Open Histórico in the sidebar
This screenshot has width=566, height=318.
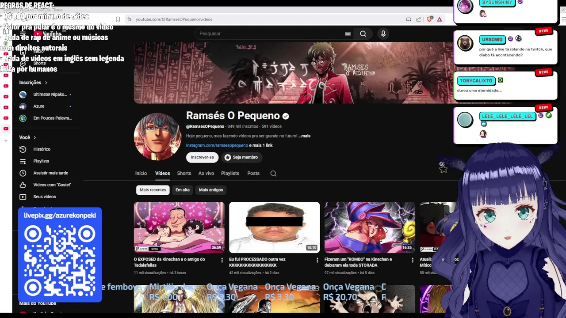[42, 149]
